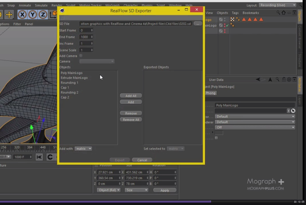The width and height of the screenshot is (306, 205).
Task: Open Object (Rel) coordinate dropdown
Action: (109, 190)
